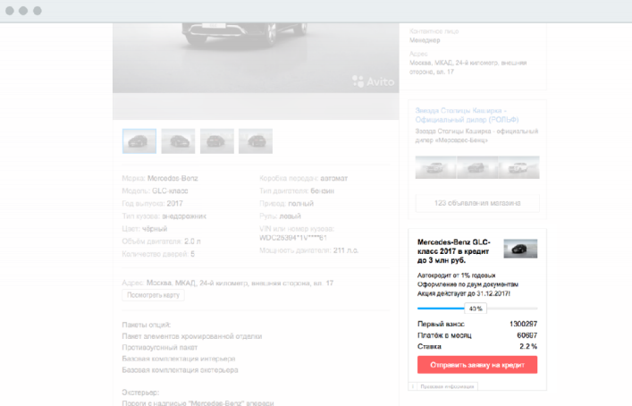Click "Отправить заявку на кредит" red button
Viewport: 632px width, 406px height.
477,365
